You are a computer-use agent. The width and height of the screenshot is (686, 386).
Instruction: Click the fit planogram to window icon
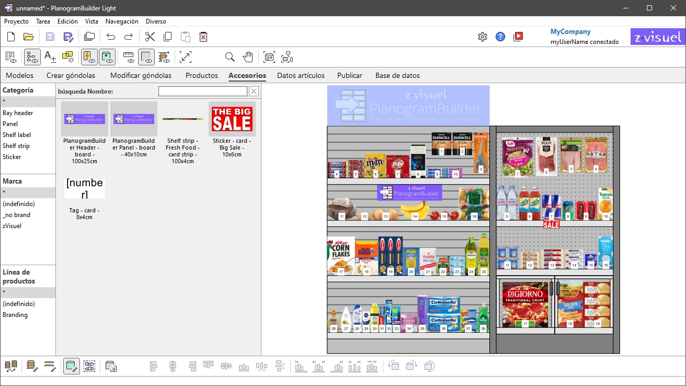[269, 57]
